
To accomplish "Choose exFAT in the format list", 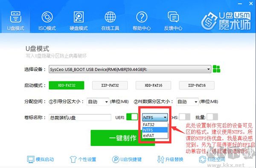I will point(155,135).
